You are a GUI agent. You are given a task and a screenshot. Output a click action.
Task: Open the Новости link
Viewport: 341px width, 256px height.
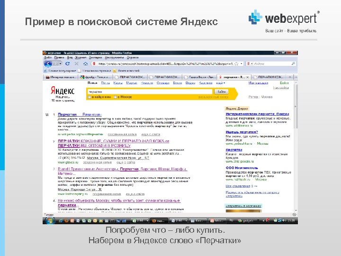click(x=147, y=83)
